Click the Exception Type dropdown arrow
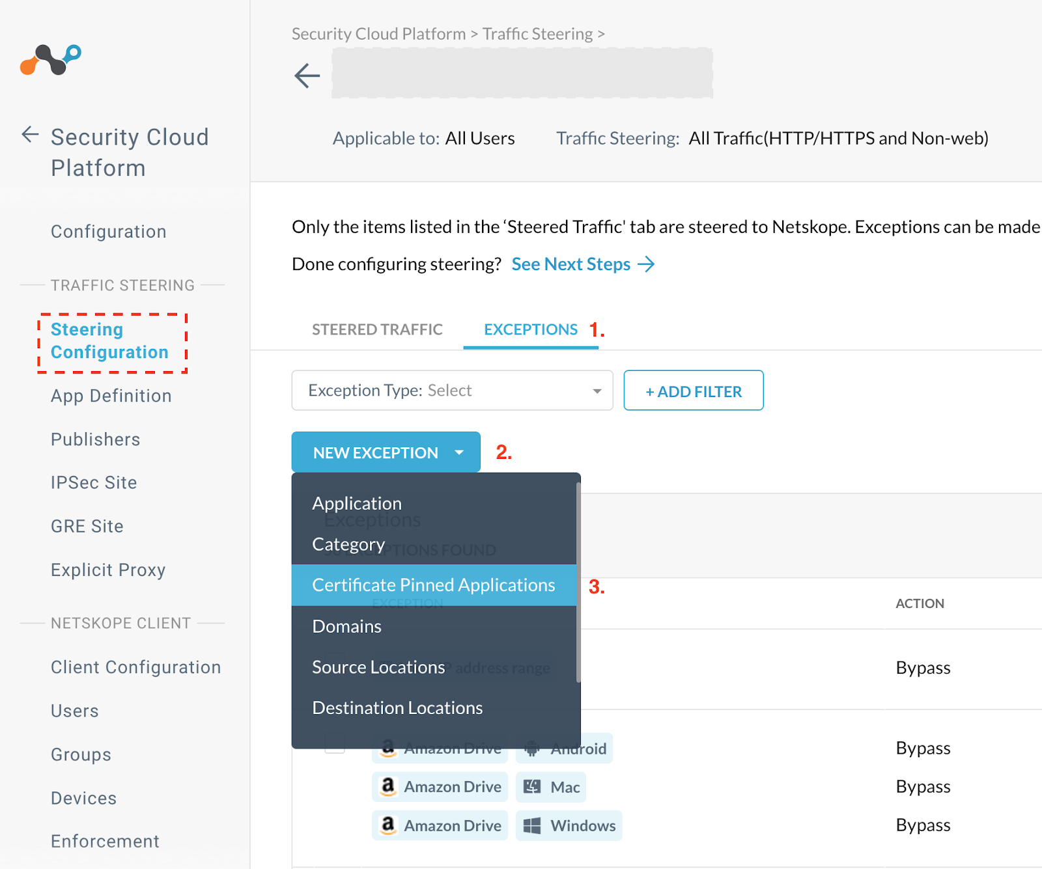Image resolution: width=1042 pixels, height=869 pixels. click(597, 391)
